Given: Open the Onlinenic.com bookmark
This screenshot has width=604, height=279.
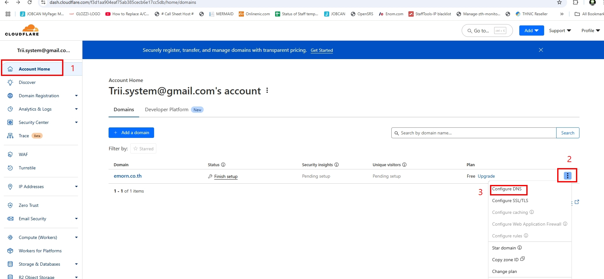Looking at the screenshot, I should click(254, 14).
